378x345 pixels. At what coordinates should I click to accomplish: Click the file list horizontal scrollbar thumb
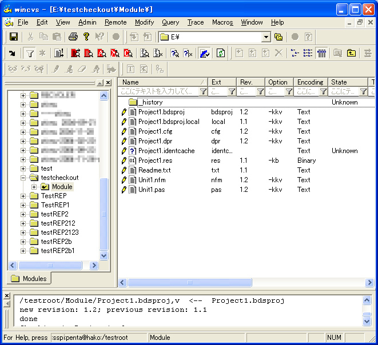click(190, 282)
